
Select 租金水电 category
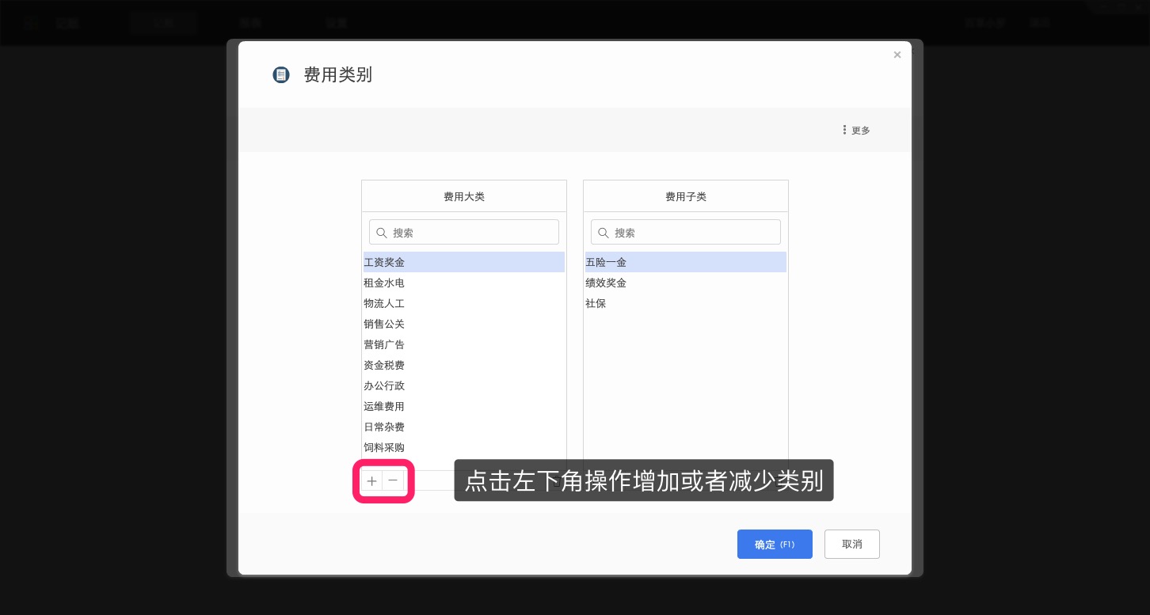click(x=464, y=283)
